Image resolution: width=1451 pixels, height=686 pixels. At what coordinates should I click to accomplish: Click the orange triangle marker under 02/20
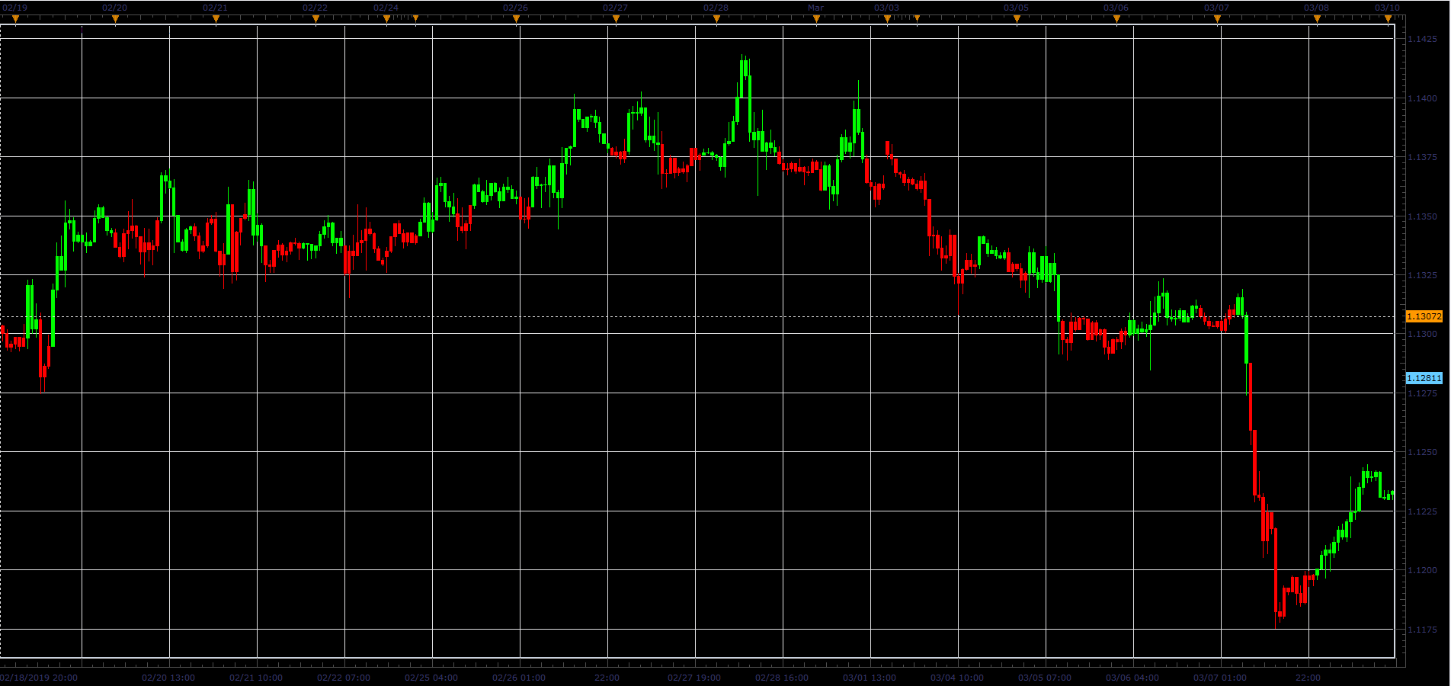click(115, 20)
